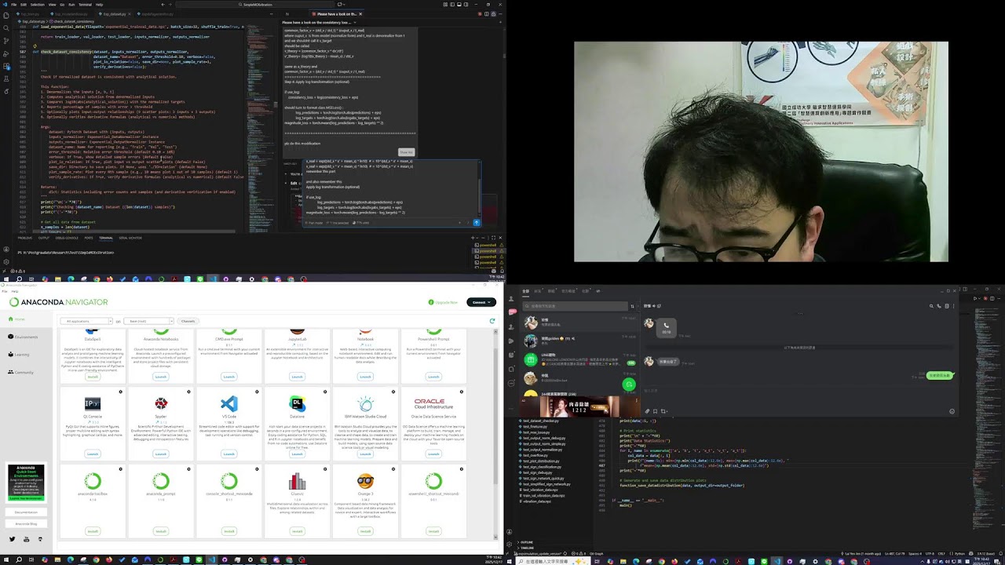Screen dimensions: 1005x565
Task: Open Manage gear in top VS Code activity bar
Action: [5, 264]
